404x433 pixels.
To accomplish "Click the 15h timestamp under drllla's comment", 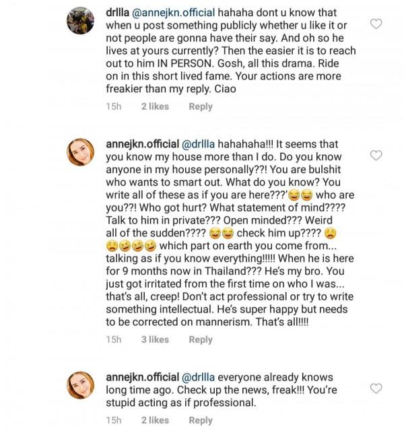I will click(113, 106).
